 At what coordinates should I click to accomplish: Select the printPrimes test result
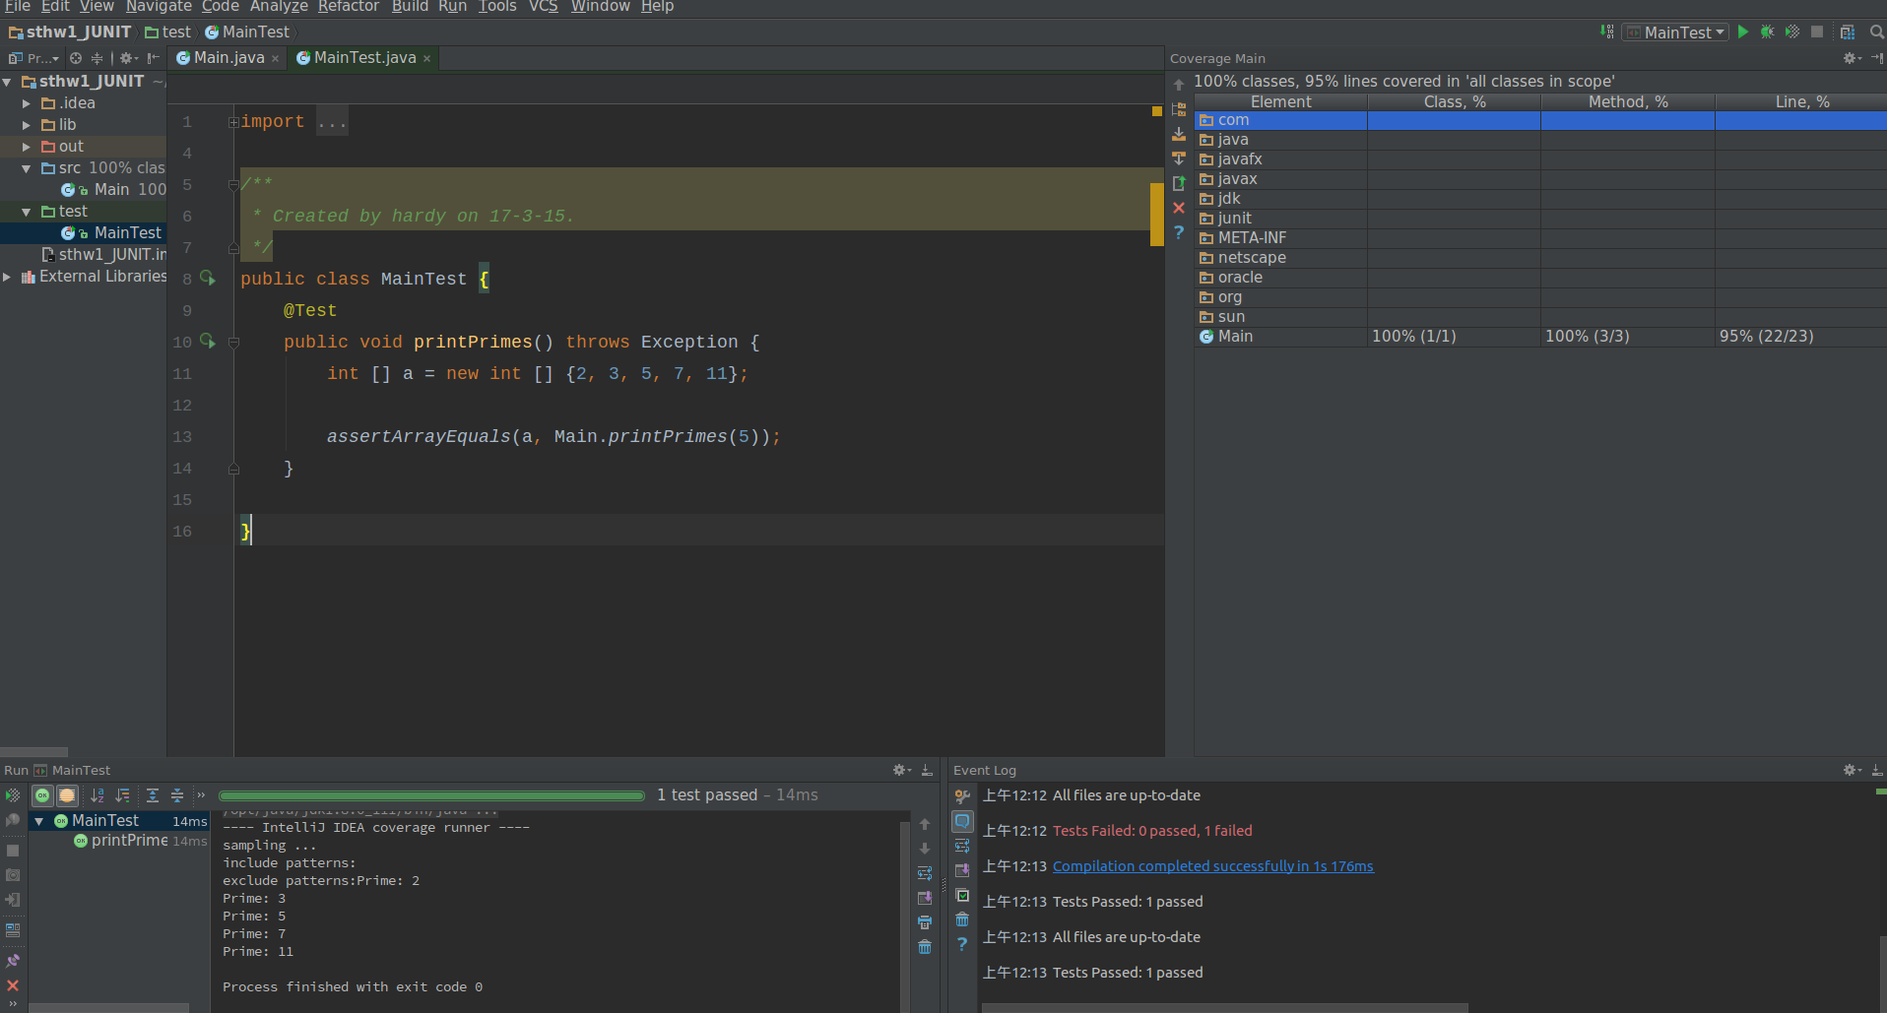(x=129, y=841)
